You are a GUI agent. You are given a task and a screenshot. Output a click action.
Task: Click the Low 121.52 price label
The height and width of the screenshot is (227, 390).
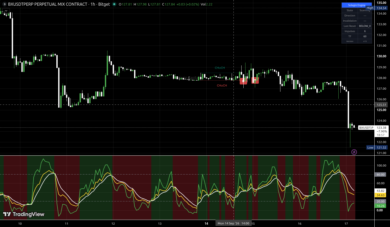pyautogui.click(x=377, y=148)
